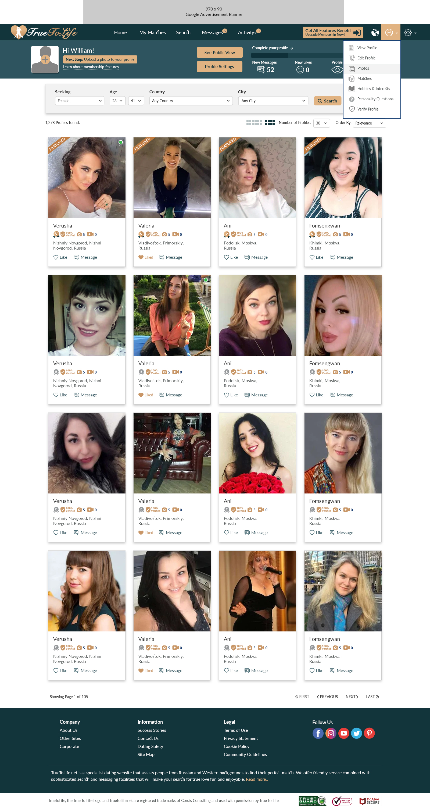The height and width of the screenshot is (810, 430).
Task: Click the Complete your profile progress bar
Action: (x=298, y=55)
